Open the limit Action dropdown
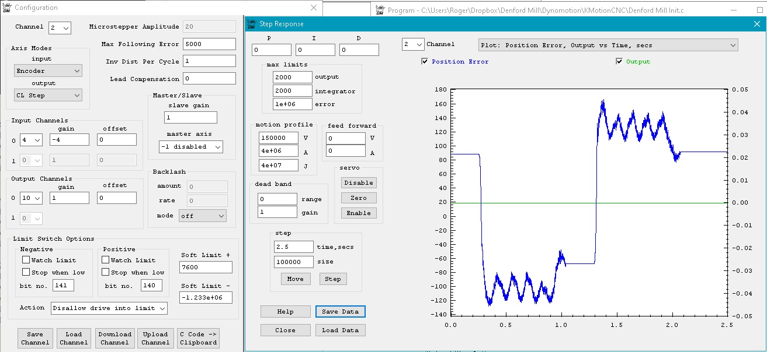Screen dimensions: 767x352 pos(109,308)
